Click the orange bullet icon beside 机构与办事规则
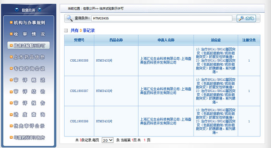 [11, 22]
